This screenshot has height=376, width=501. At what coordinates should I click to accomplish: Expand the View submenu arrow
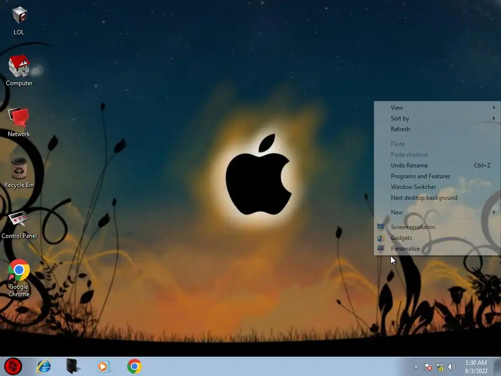(x=494, y=107)
